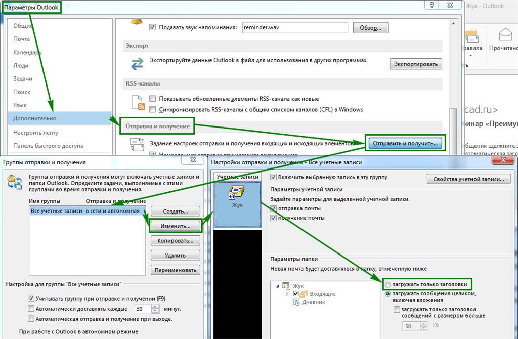
Task: Click the RSS feed document icon
Action: pos(138,103)
